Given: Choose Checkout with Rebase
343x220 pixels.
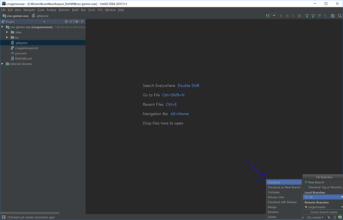Looking at the screenshot, I should (x=284, y=202).
